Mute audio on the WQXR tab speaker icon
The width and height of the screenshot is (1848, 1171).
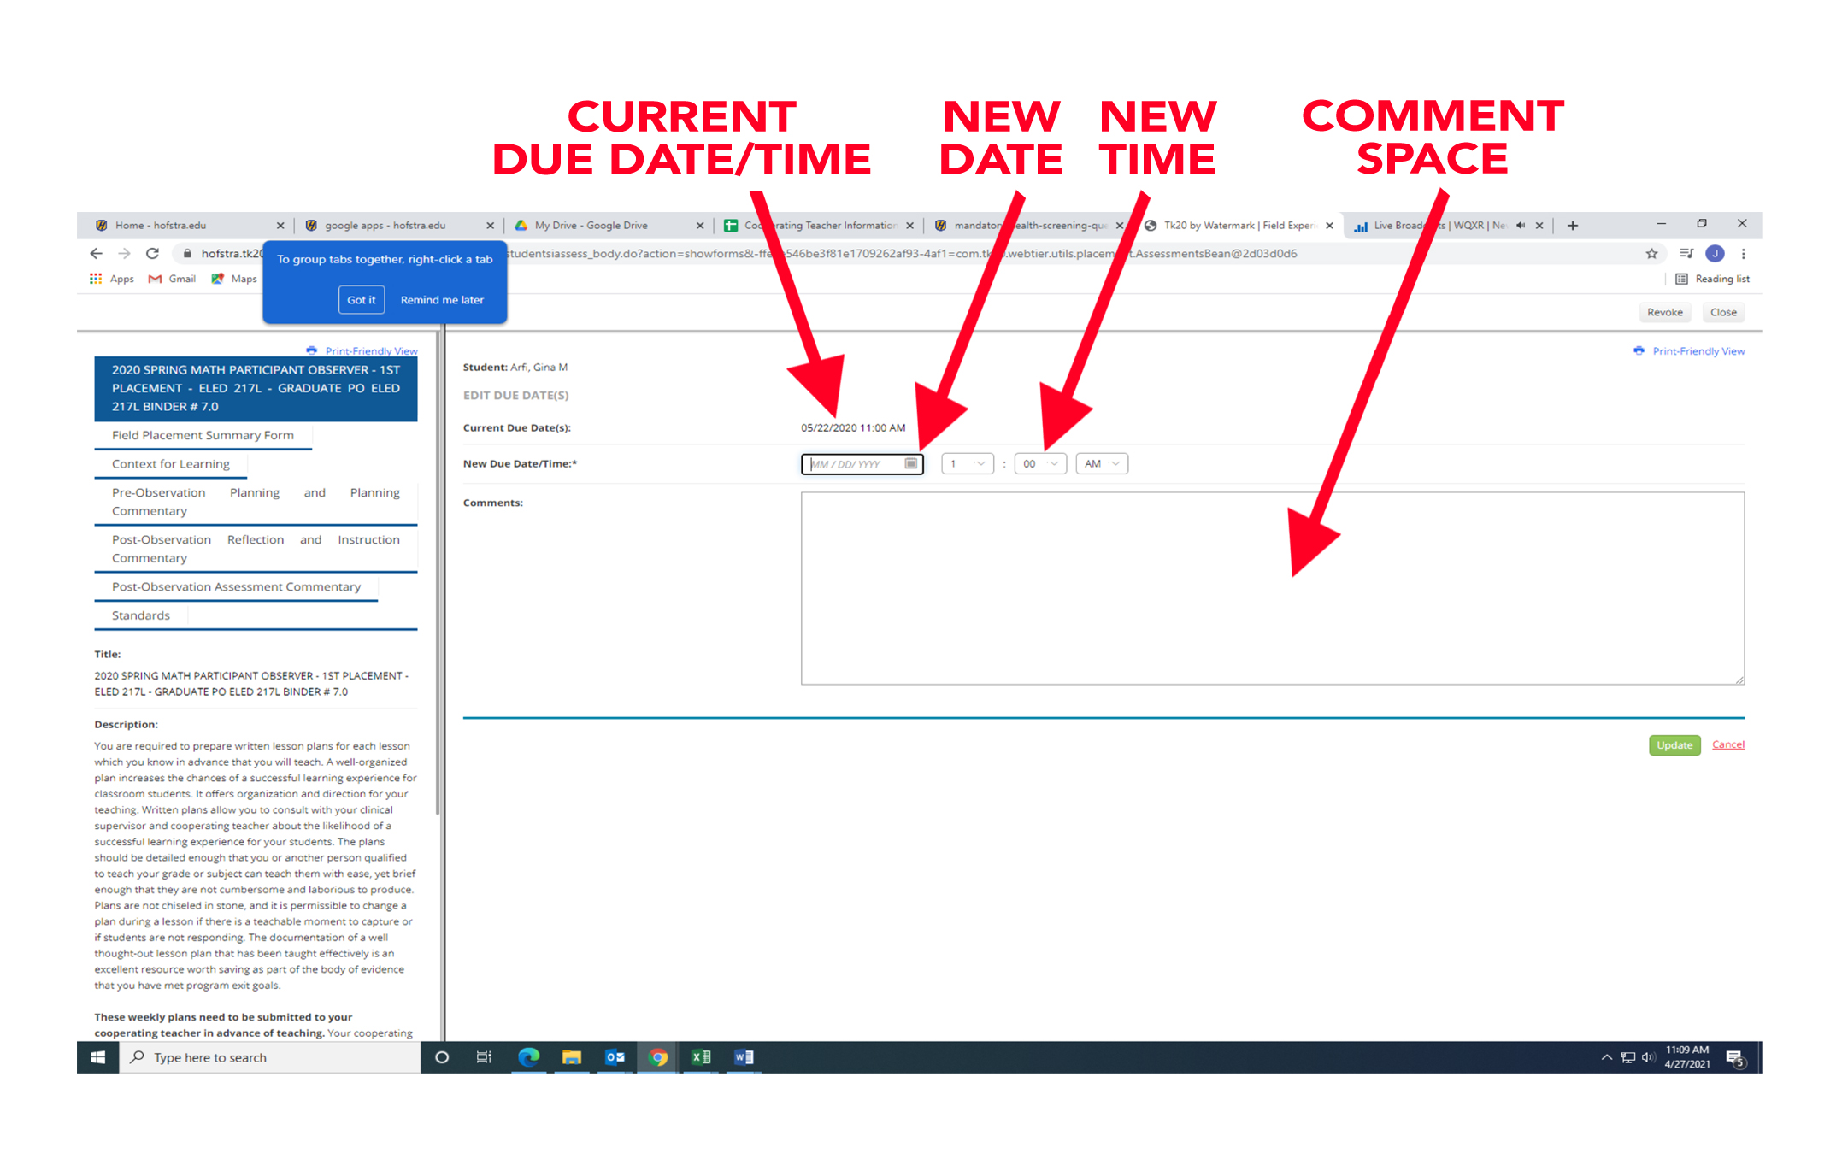(x=1521, y=225)
